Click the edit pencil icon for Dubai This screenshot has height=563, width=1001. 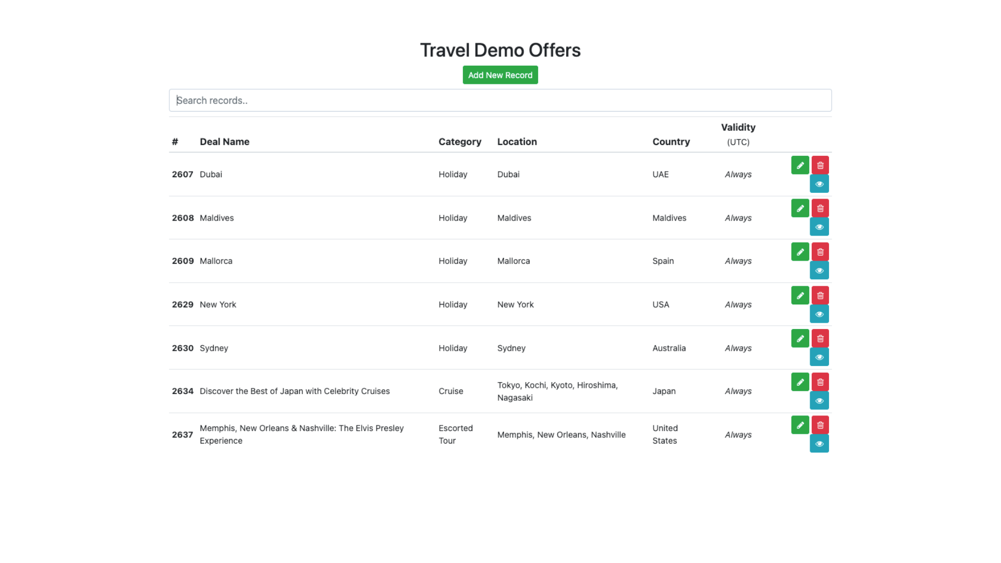[x=800, y=165]
